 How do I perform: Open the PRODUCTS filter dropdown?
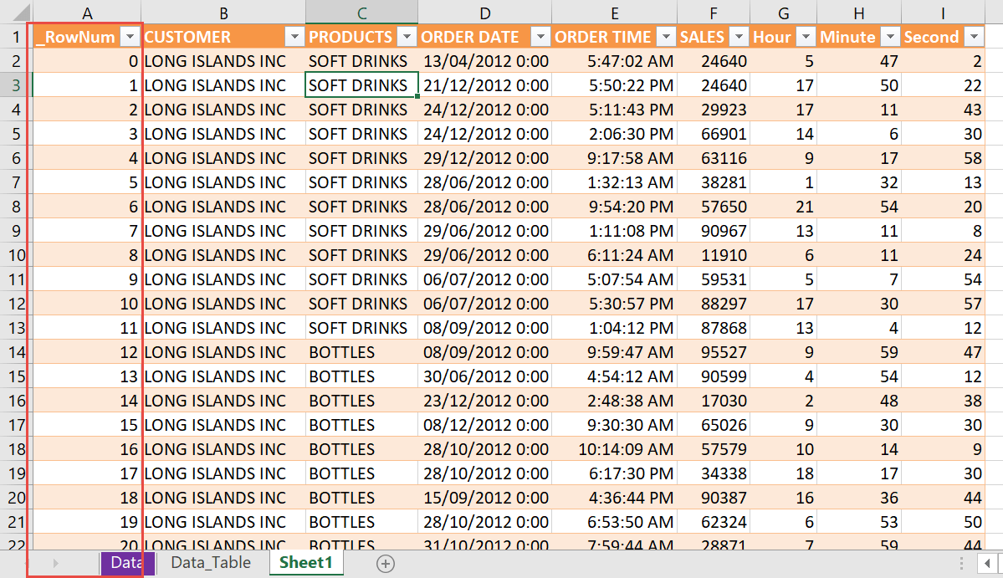pyautogui.click(x=407, y=37)
